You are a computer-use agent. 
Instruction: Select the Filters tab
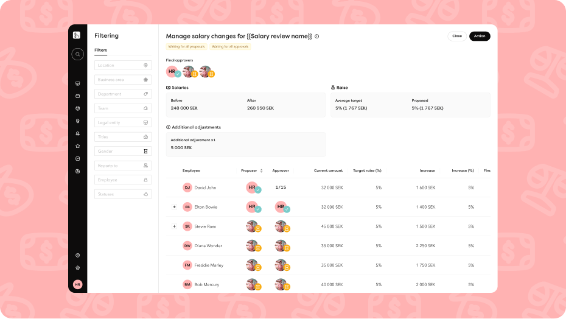(100, 50)
